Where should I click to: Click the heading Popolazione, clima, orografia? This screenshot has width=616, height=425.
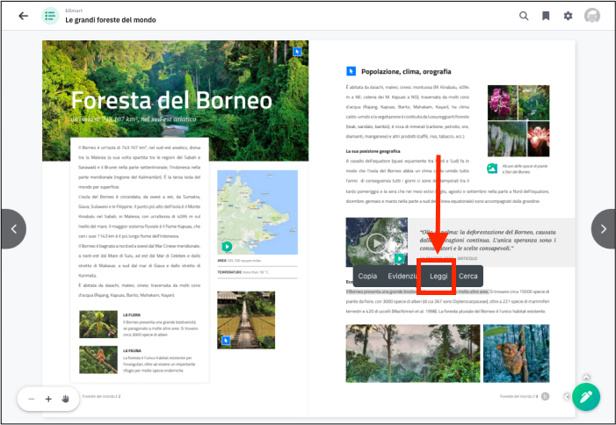(x=406, y=71)
